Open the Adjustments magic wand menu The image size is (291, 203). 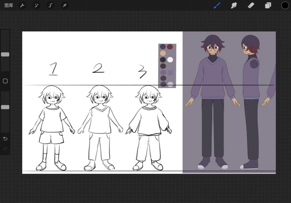pos(36,5)
